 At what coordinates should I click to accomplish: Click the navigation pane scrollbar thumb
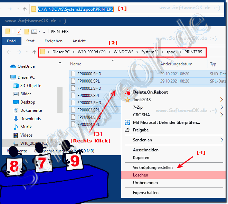[60, 100]
